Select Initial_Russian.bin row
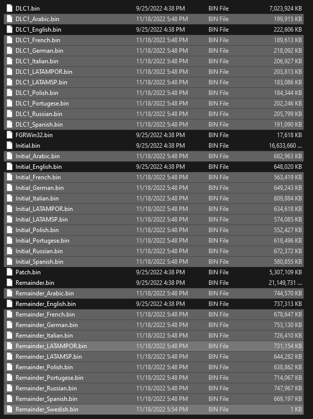 (154, 251)
